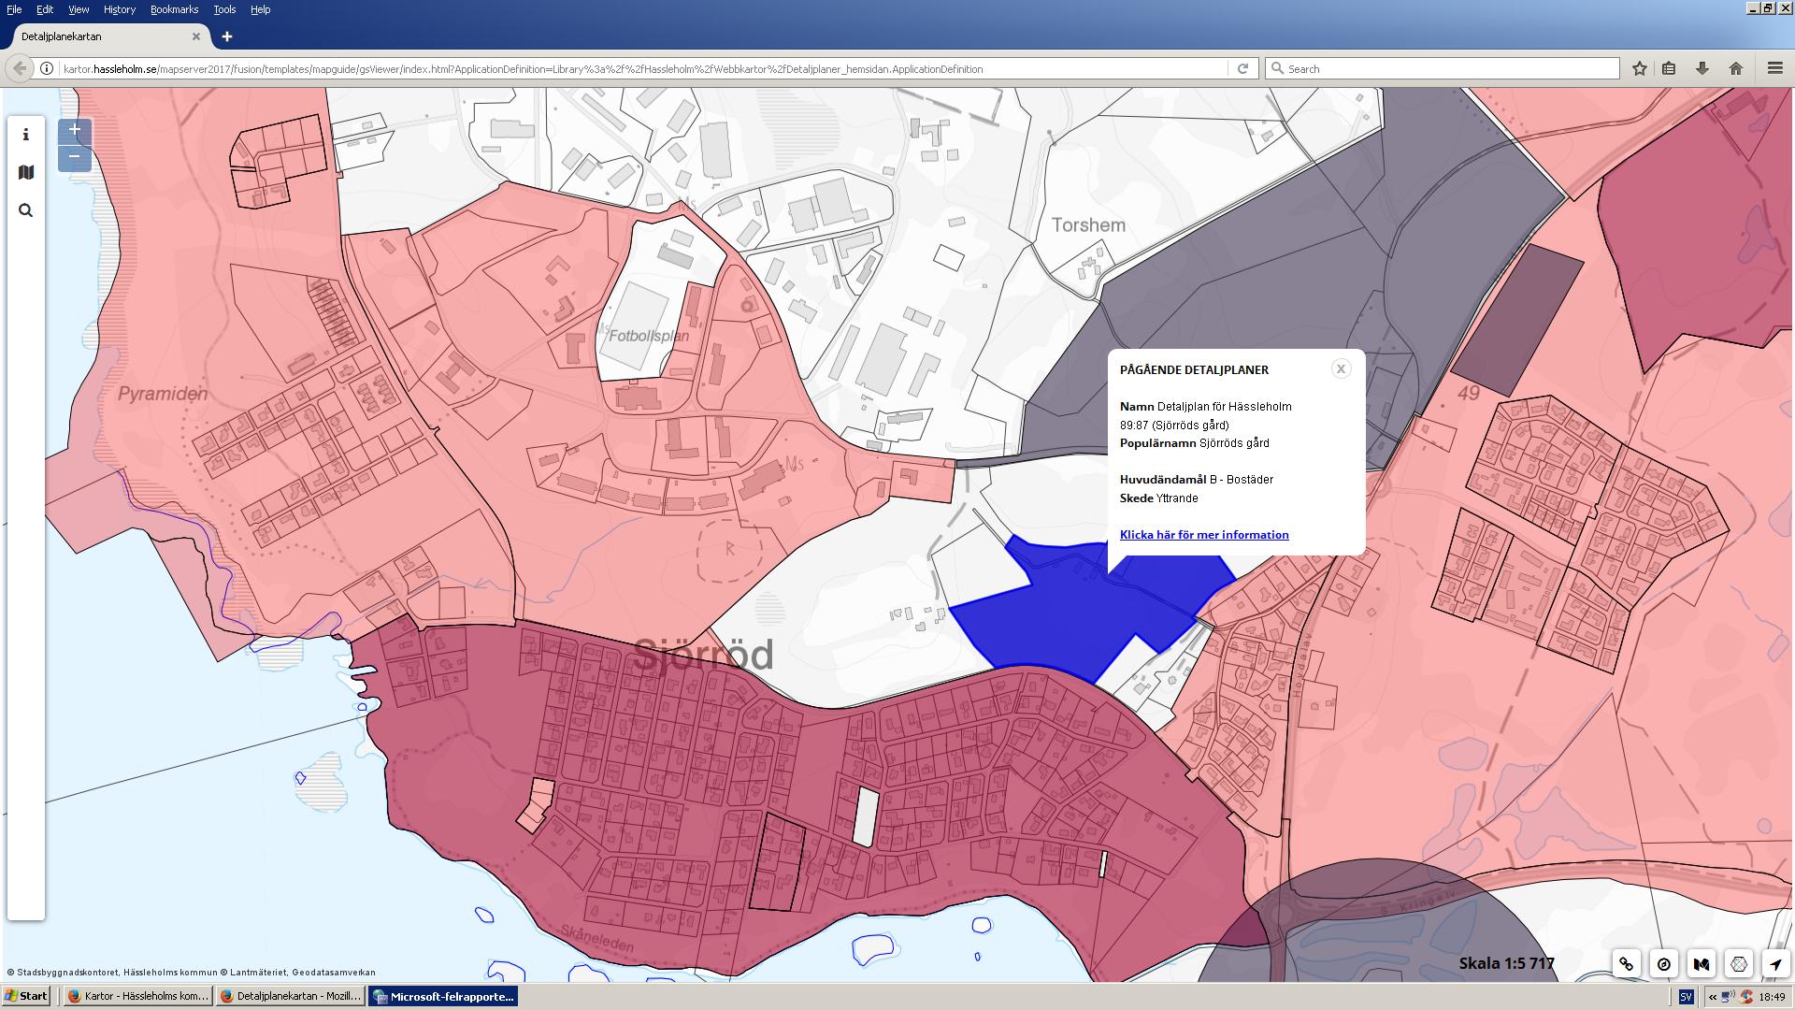The image size is (1795, 1010).
Task: Click the Skåneleden label on map
Action: coord(598,937)
